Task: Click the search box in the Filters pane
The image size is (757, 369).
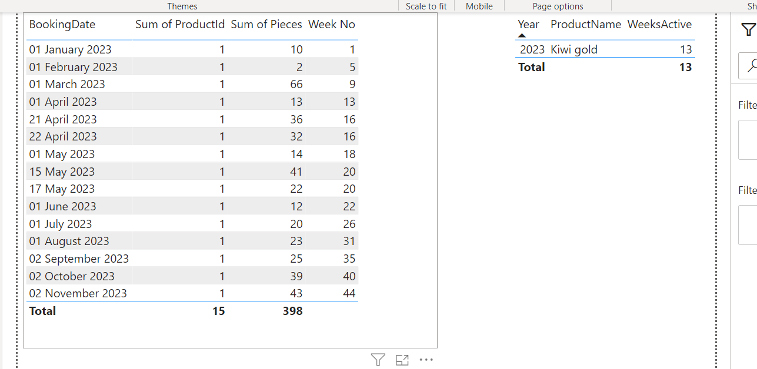Action: point(748,65)
